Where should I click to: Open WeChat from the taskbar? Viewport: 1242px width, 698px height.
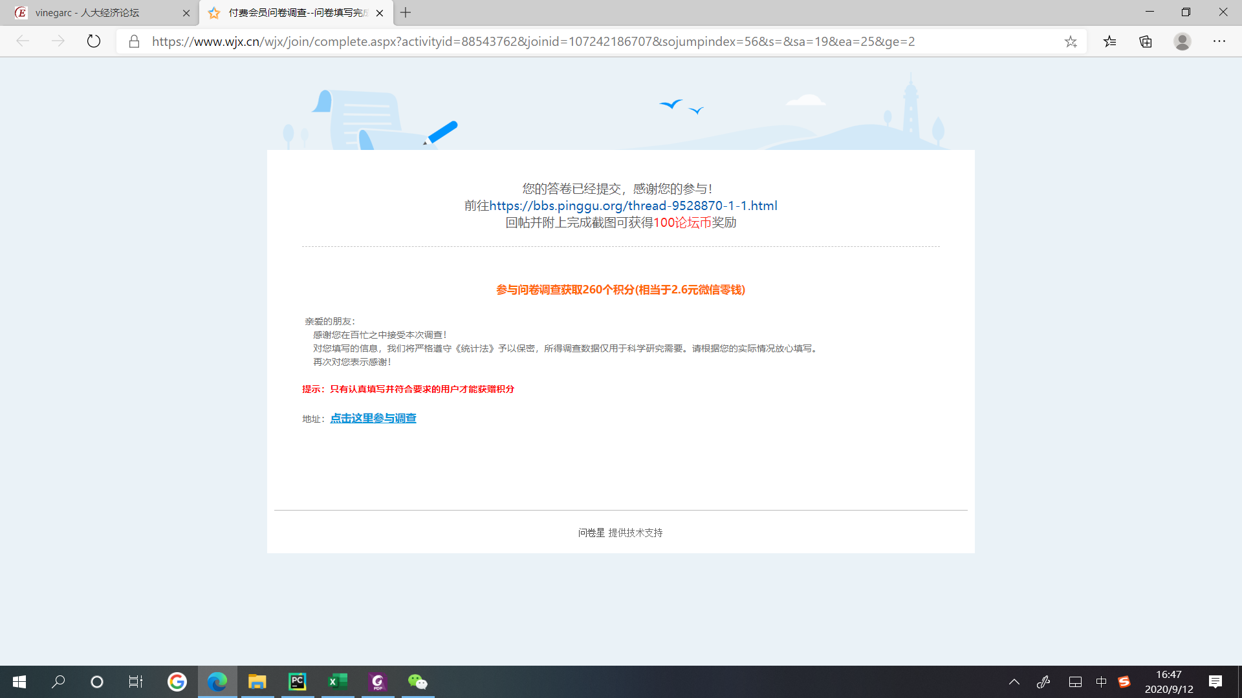click(x=417, y=681)
